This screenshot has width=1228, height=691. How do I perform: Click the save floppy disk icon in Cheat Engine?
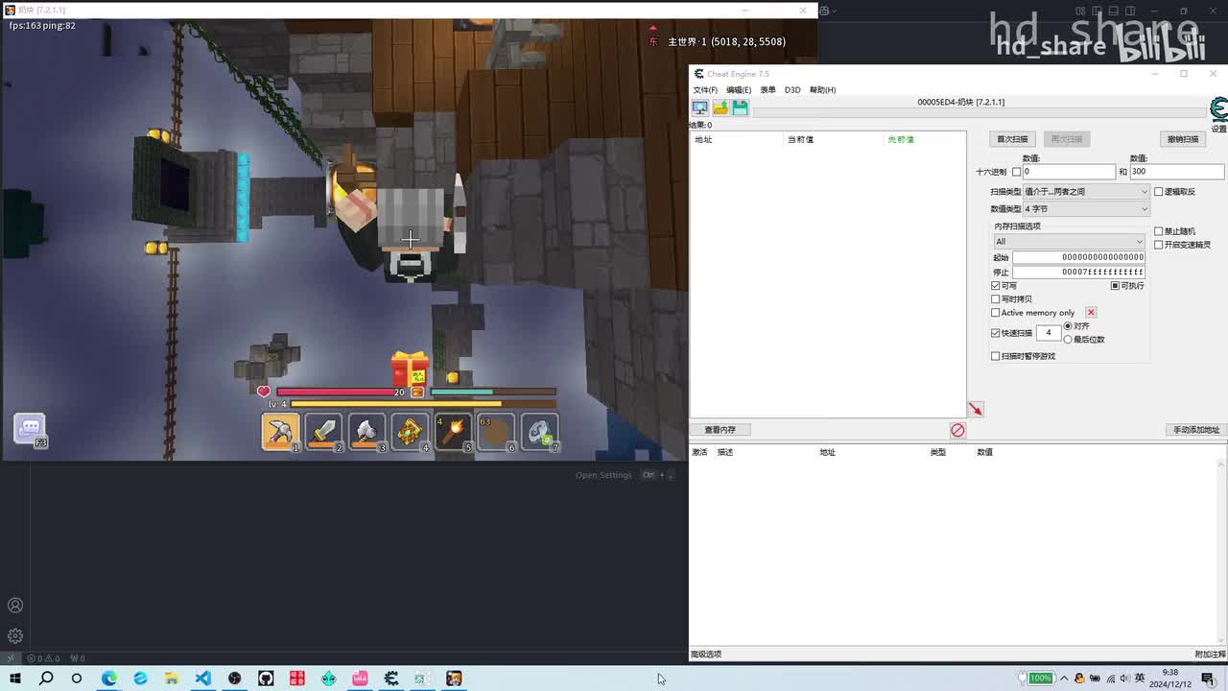tap(741, 108)
